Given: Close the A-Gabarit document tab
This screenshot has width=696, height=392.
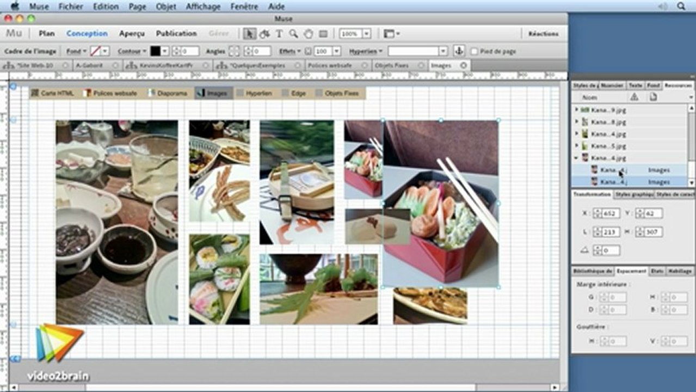Looking at the screenshot, I should [115, 65].
